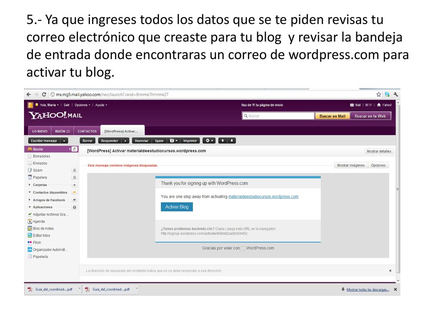Open the Responder dropdown arrow
This screenshot has height=329, width=439.
point(125,141)
